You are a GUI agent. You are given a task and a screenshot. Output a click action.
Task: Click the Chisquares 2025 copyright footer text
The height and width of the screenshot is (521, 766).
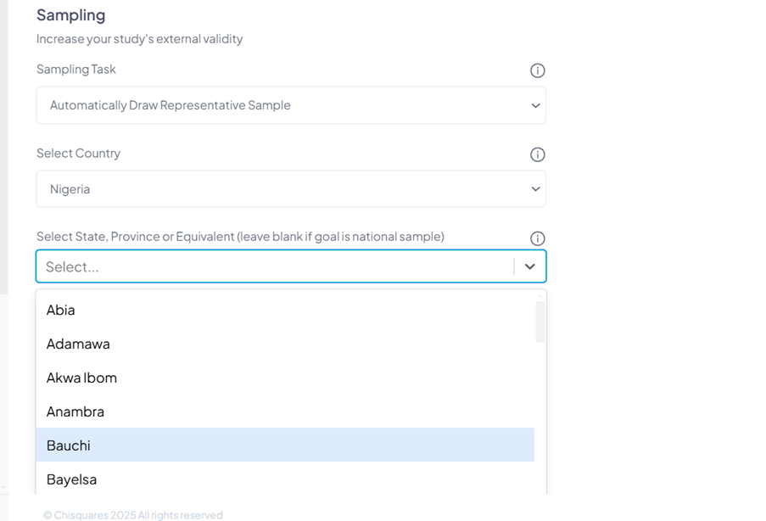[133, 515]
